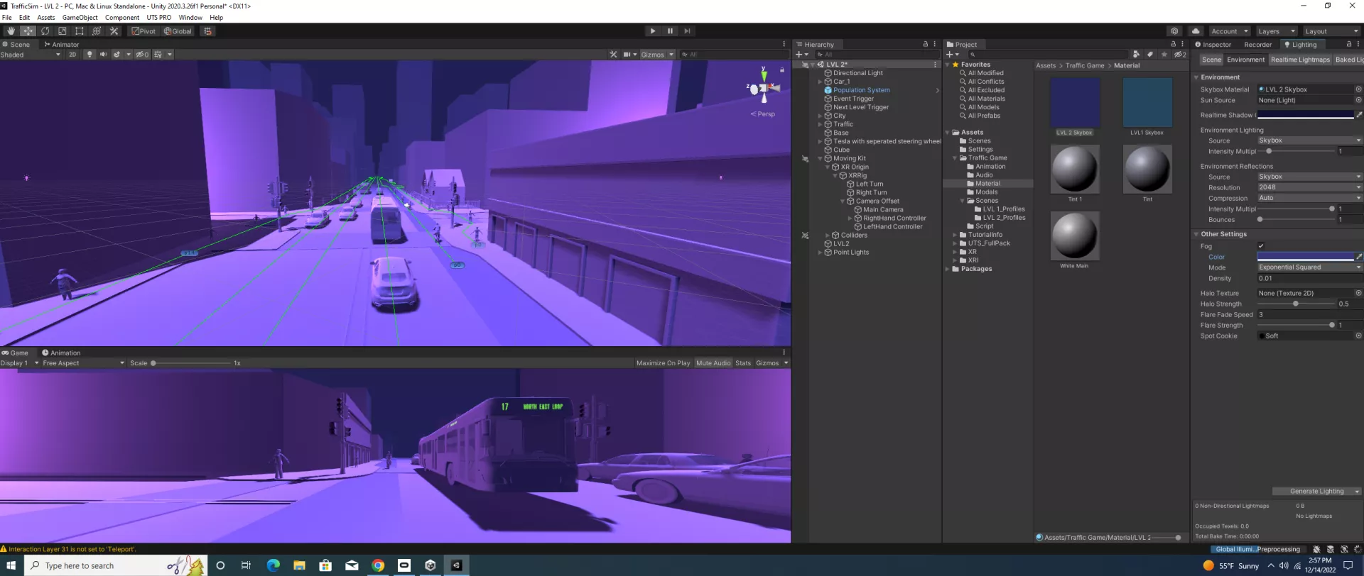Collapse the Environment section
The height and width of the screenshot is (576, 1364).
pos(1196,77)
